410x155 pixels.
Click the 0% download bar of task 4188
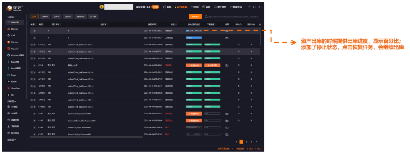pyautogui.click(x=212, y=128)
